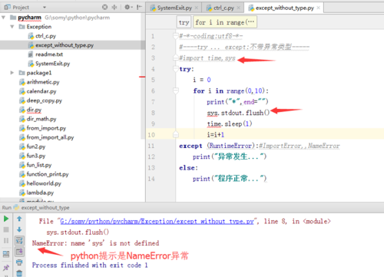Image resolution: width=384 pixels, height=277 pixels.
Task: Fold the for loop at line 6
Action: tap(176, 91)
